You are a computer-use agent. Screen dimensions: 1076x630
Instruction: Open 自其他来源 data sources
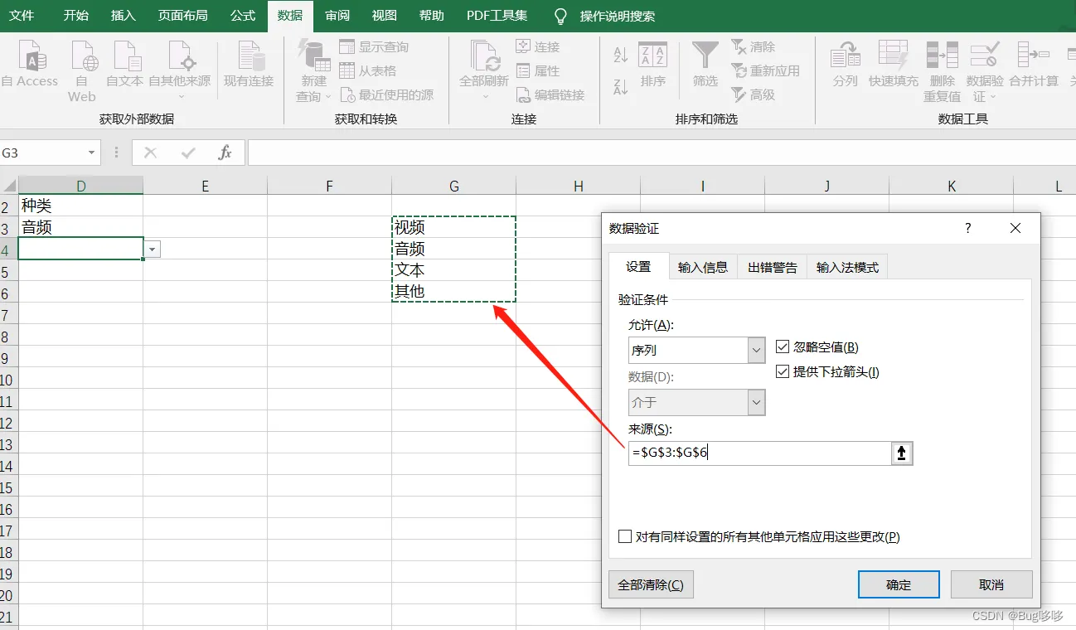coord(180,70)
